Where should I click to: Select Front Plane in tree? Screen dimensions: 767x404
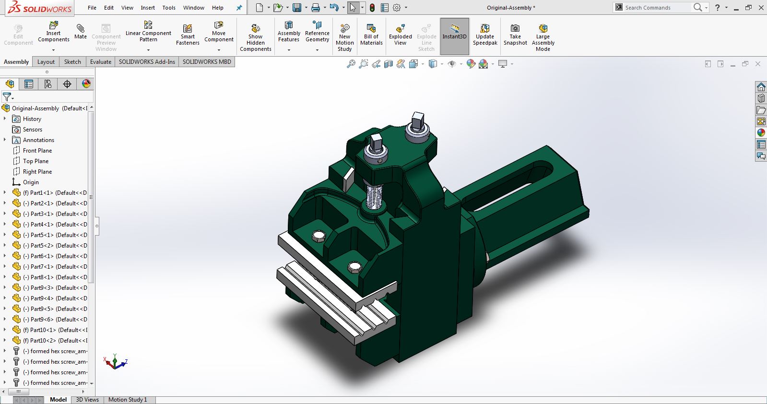tap(37, 151)
